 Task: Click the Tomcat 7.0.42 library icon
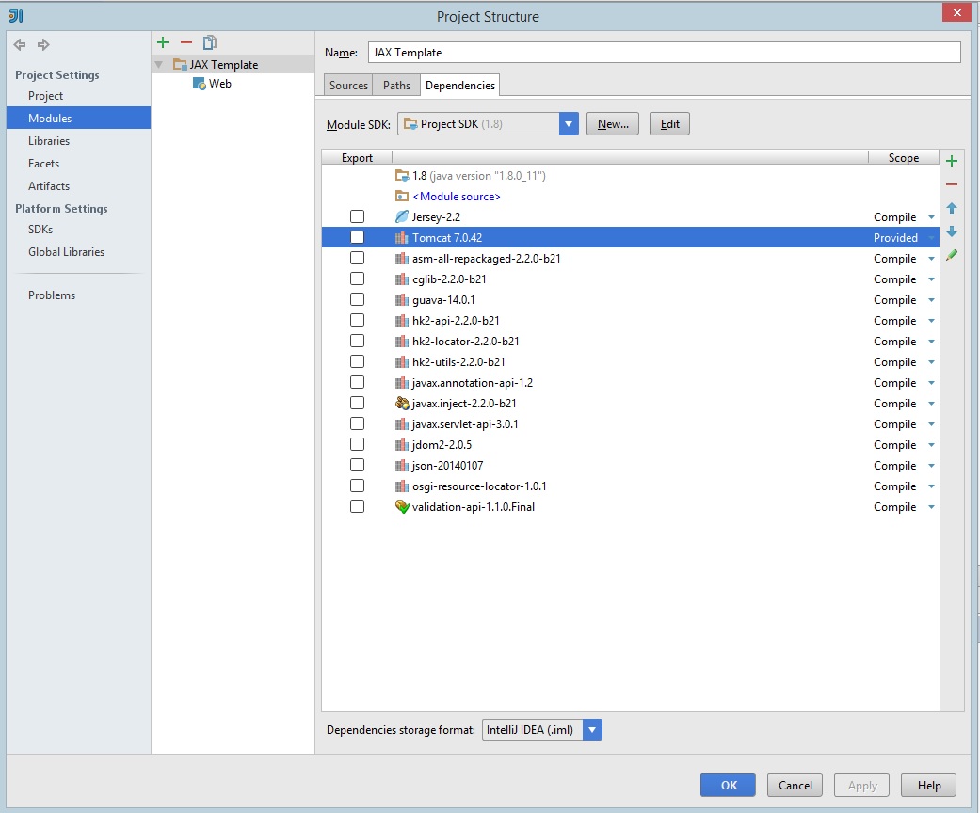(402, 237)
